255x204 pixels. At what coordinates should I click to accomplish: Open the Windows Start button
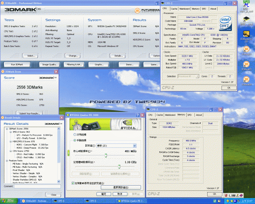(x=9, y=201)
